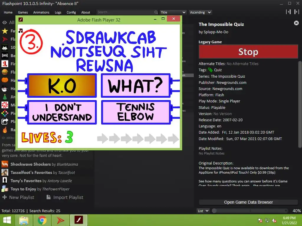This screenshot has width=302, height=226.
Task: Click the eye icon beside All
Action: (x=5, y=22)
